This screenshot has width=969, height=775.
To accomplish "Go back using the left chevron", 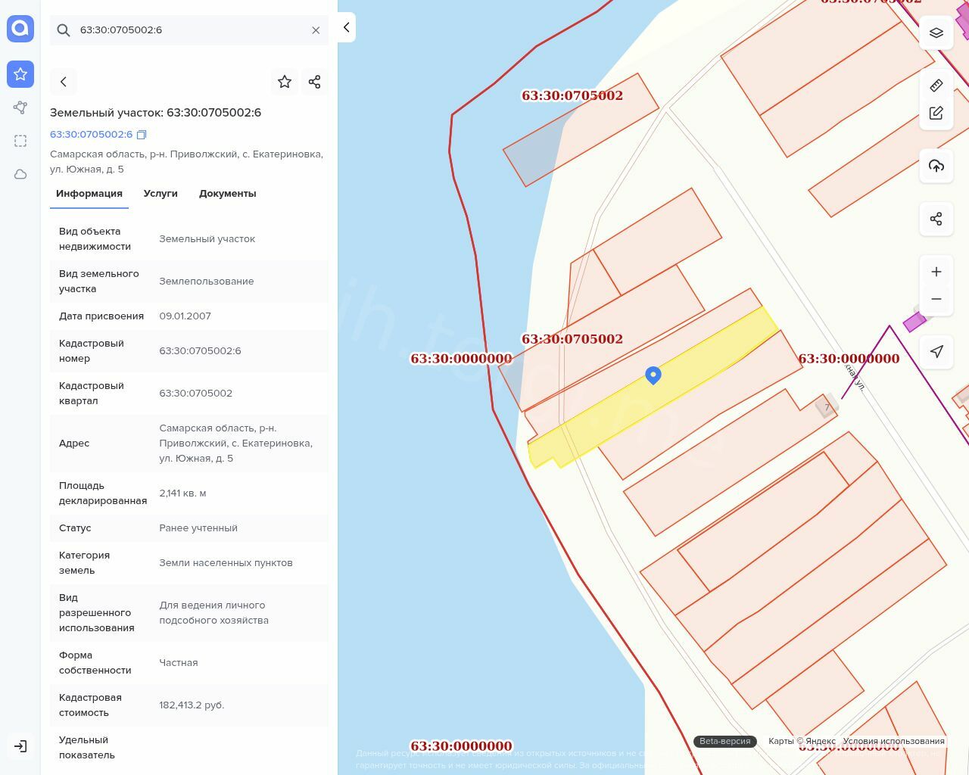I will [64, 82].
